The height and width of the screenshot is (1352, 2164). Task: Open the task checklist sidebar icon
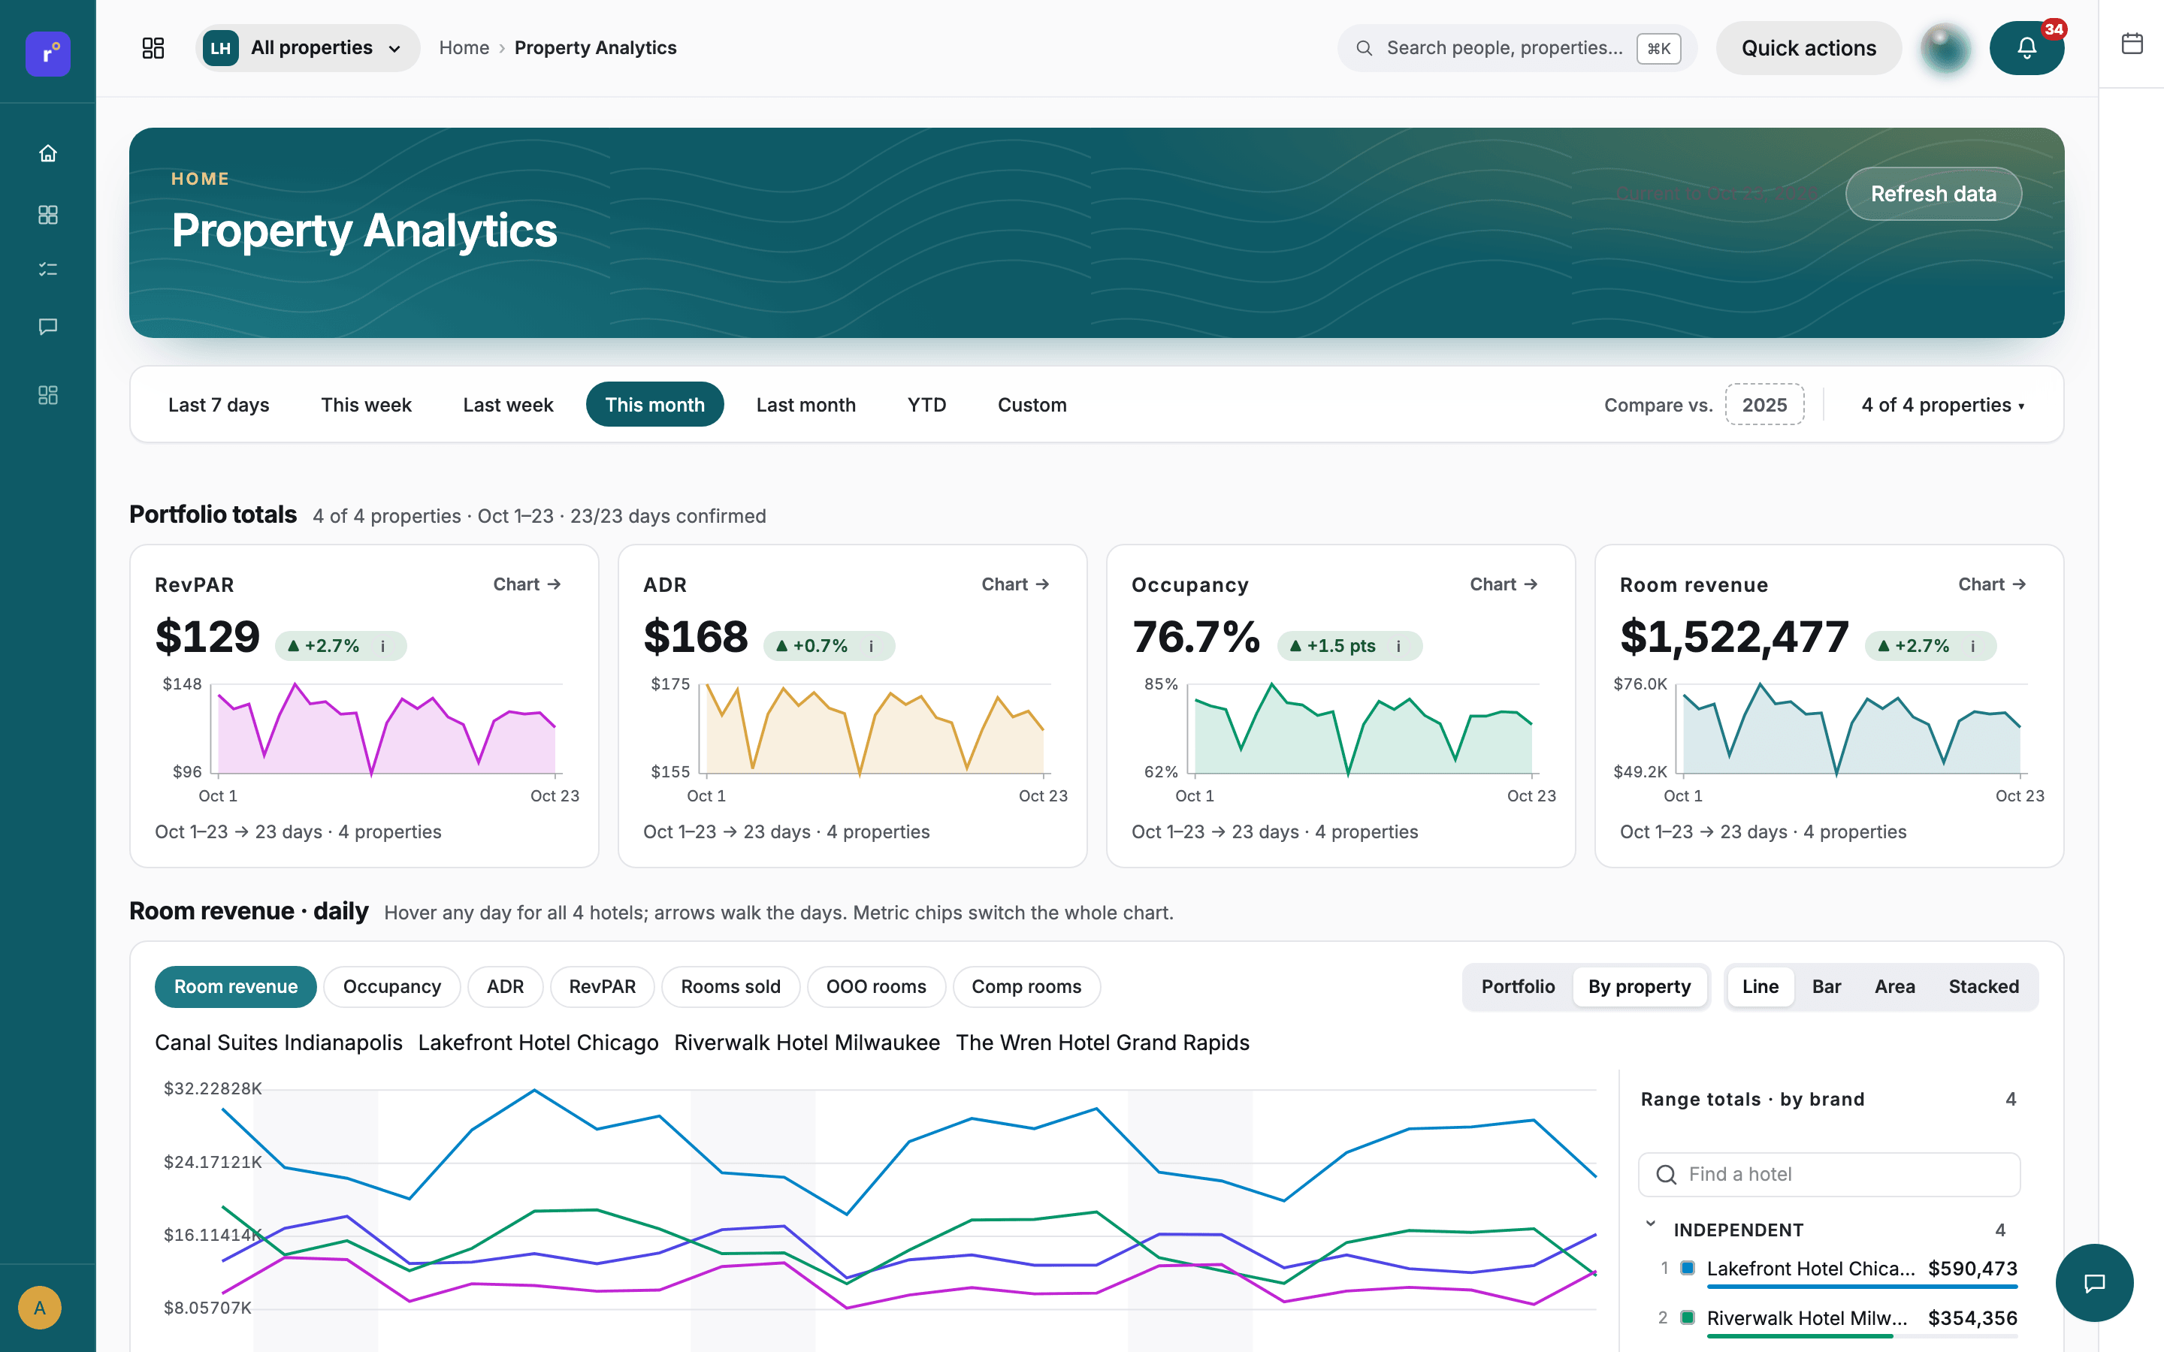coord(48,270)
